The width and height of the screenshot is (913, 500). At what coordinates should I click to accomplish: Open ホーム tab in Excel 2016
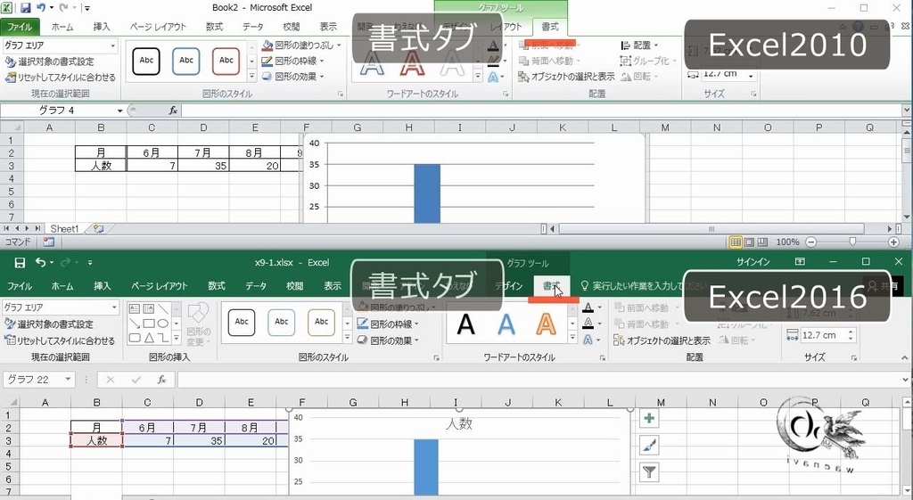62,286
